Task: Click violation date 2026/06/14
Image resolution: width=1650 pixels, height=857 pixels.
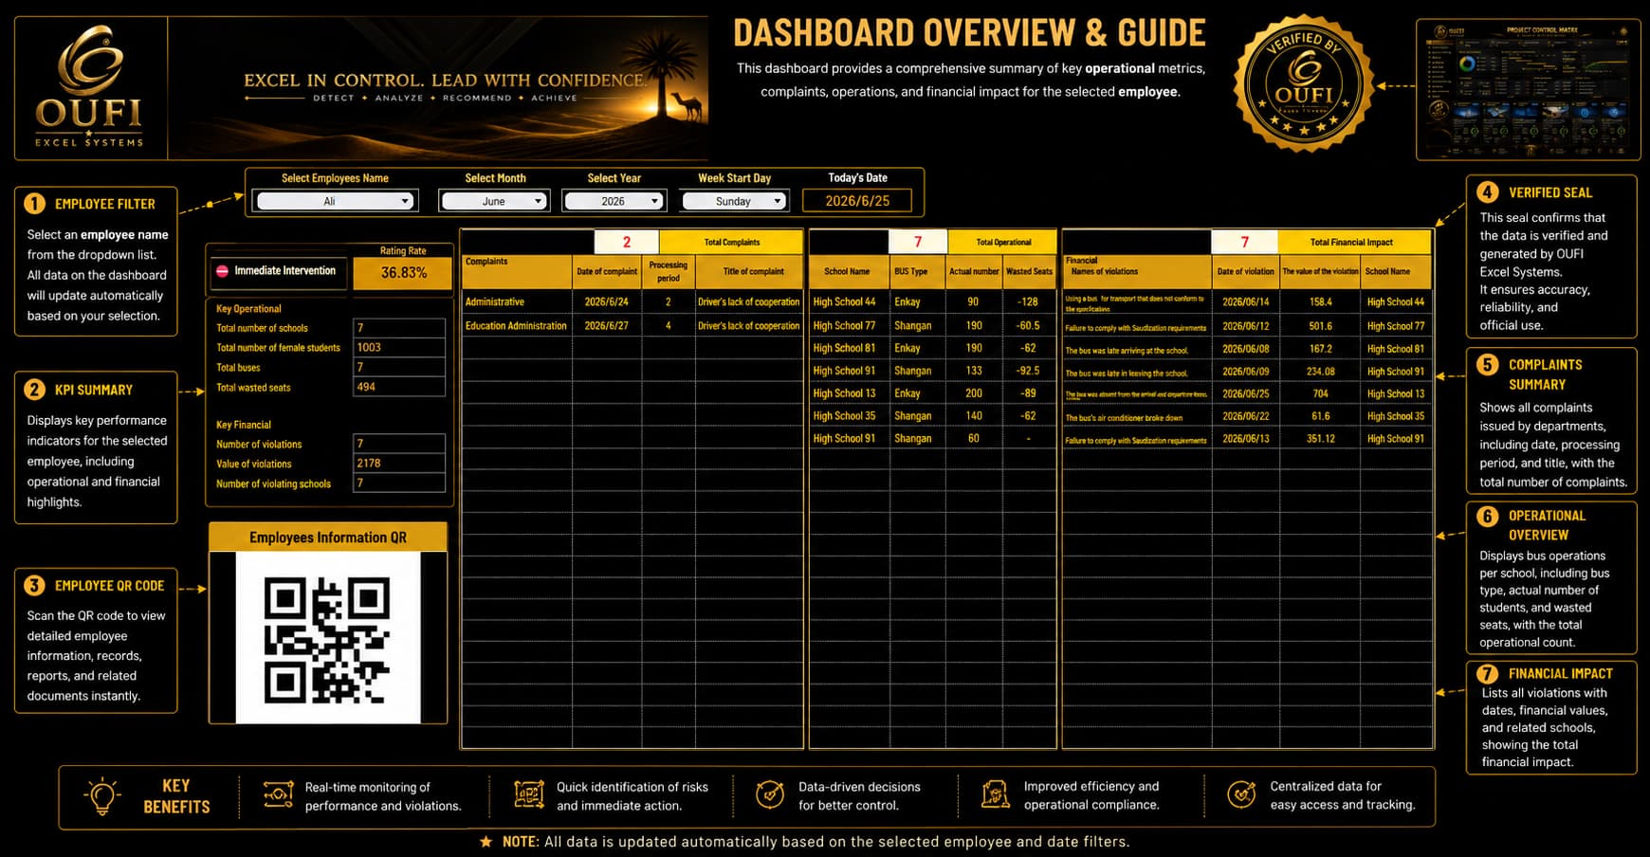Action: (1246, 301)
